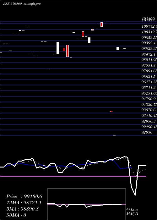Click price label 98472.1

[x=149, y=54]
